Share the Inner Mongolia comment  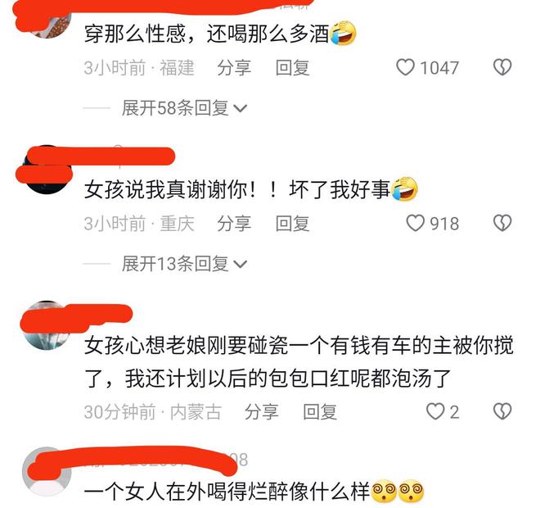261,412
